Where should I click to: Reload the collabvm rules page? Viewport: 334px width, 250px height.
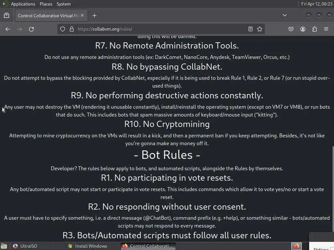pyautogui.click(x=31, y=29)
